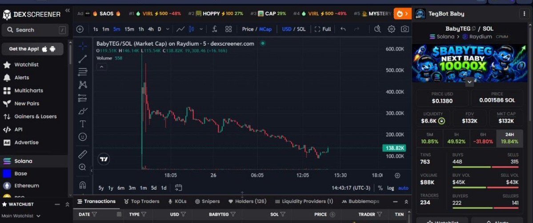Set chart interval to 4h
The height and width of the screenshot is (223, 533).
(x=151, y=29)
